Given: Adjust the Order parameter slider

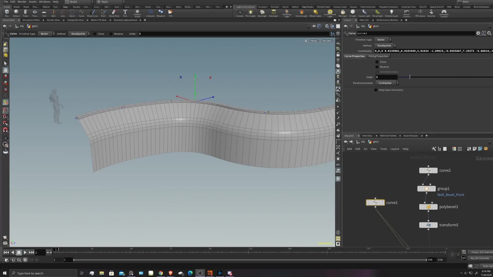Looking at the screenshot, I should [410, 77].
